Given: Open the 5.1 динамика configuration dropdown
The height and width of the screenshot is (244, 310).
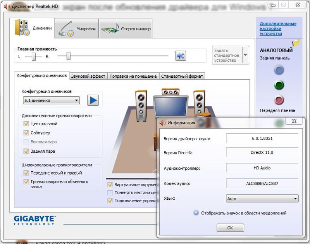Looking at the screenshot, I should click(51, 101).
